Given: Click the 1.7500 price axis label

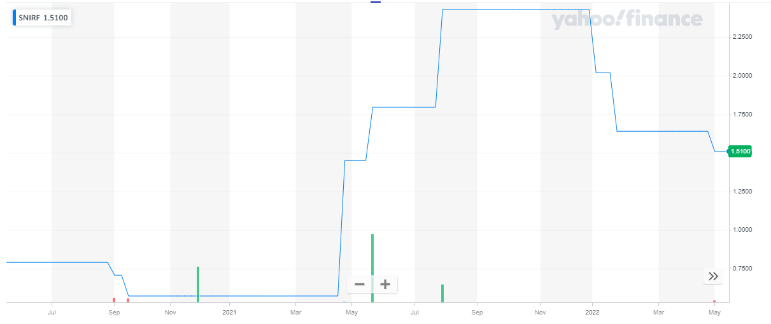Looking at the screenshot, I should [x=742, y=115].
